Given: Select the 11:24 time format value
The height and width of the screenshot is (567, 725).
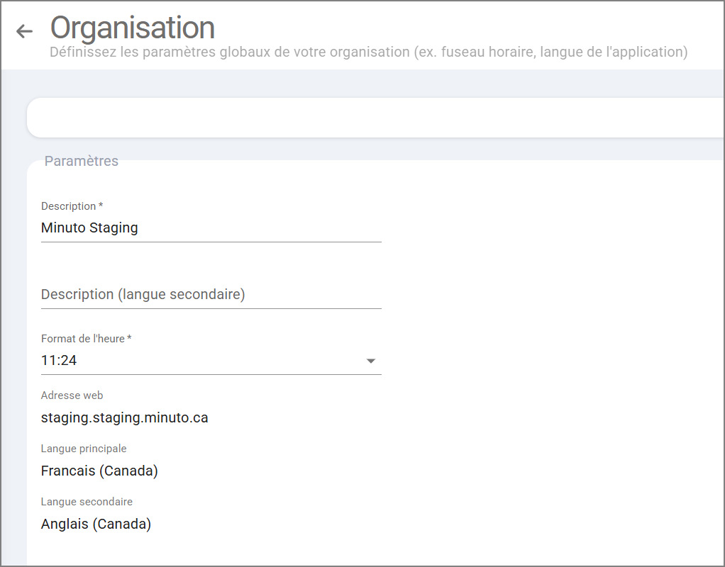Looking at the screenshot, I should [x=60, y=361].
